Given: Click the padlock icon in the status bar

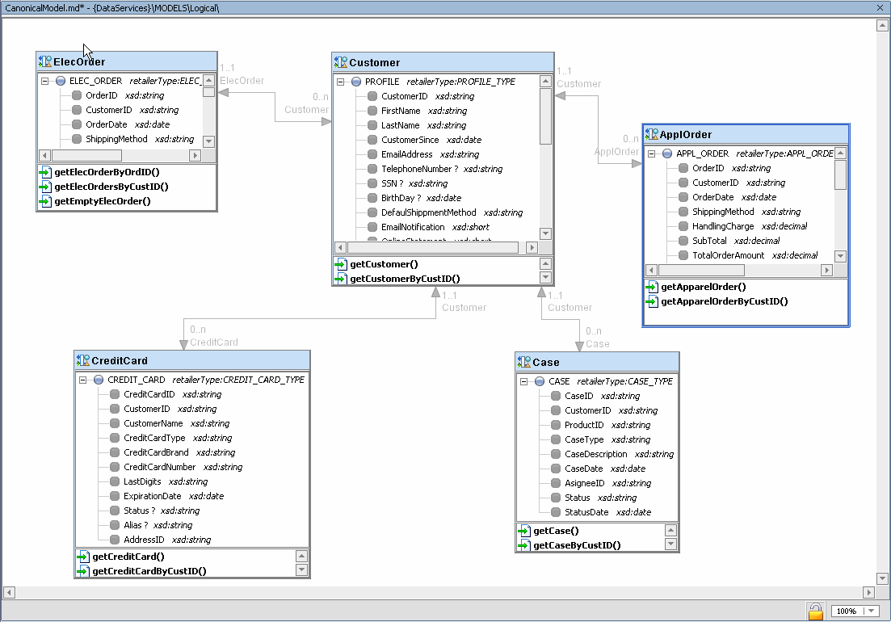Looking at the screenshot, I should point(815,611).
